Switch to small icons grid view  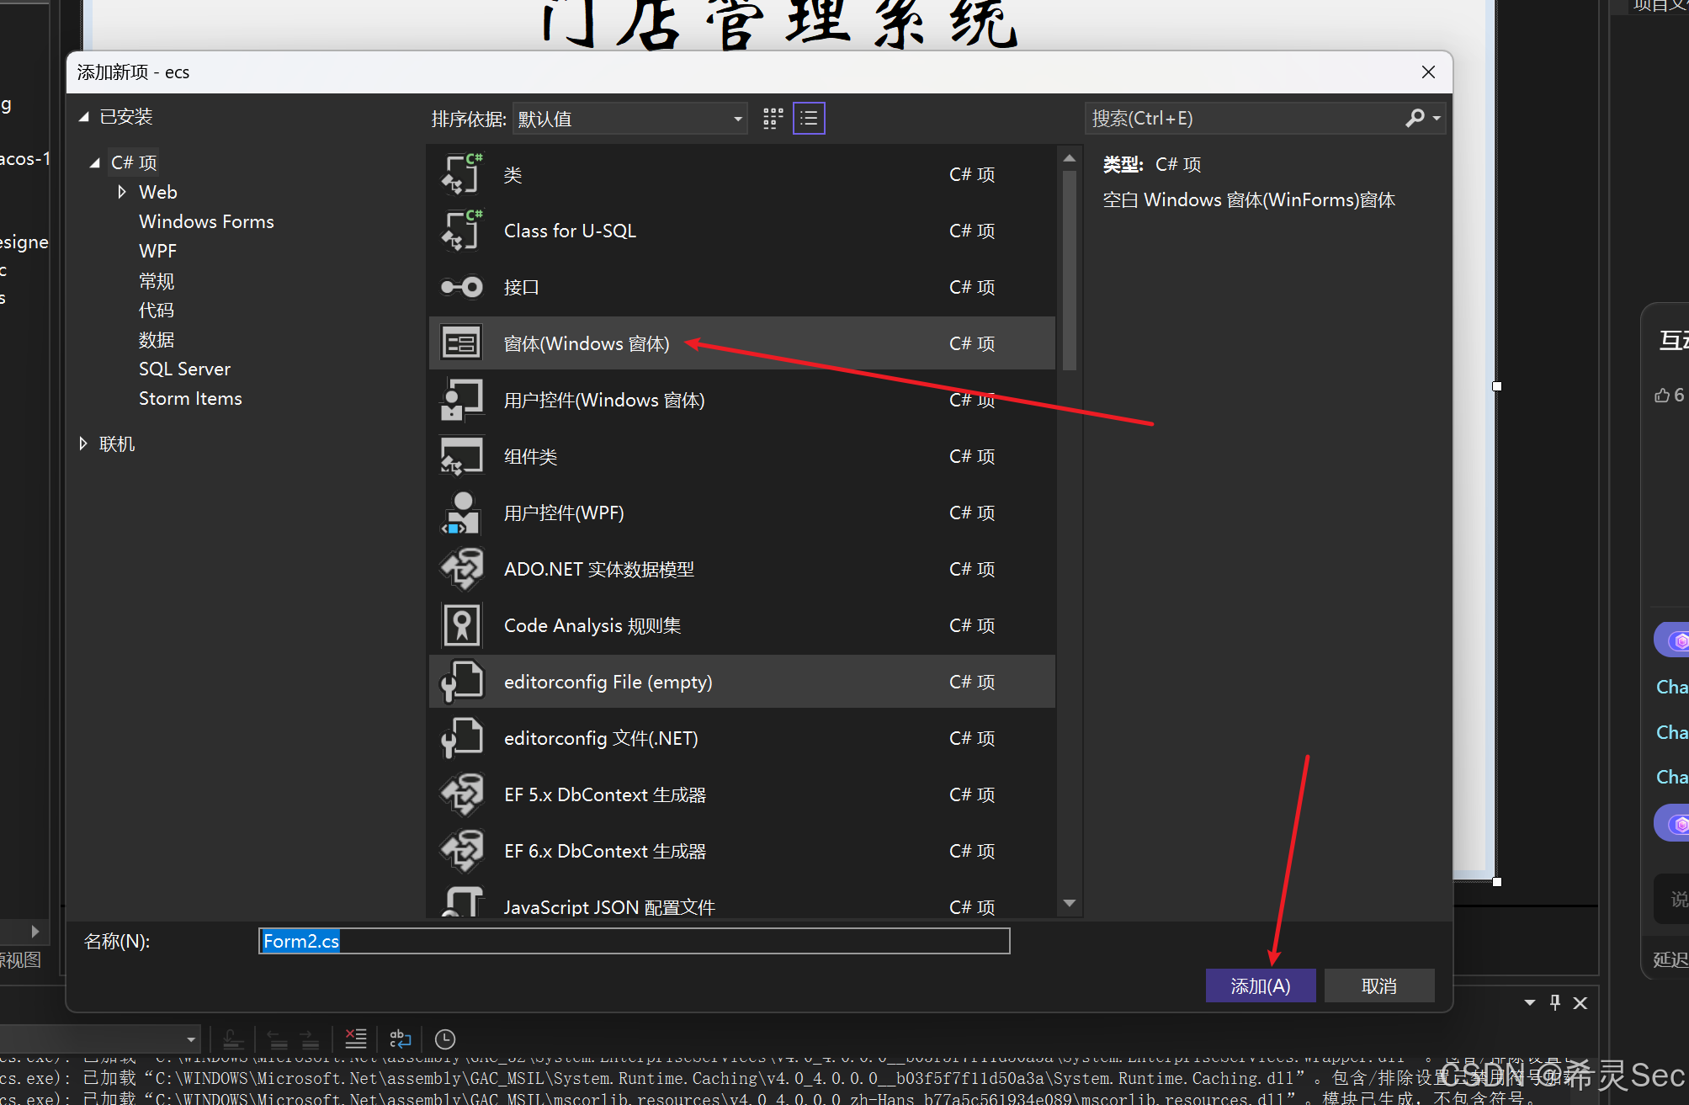pos(773,119)
